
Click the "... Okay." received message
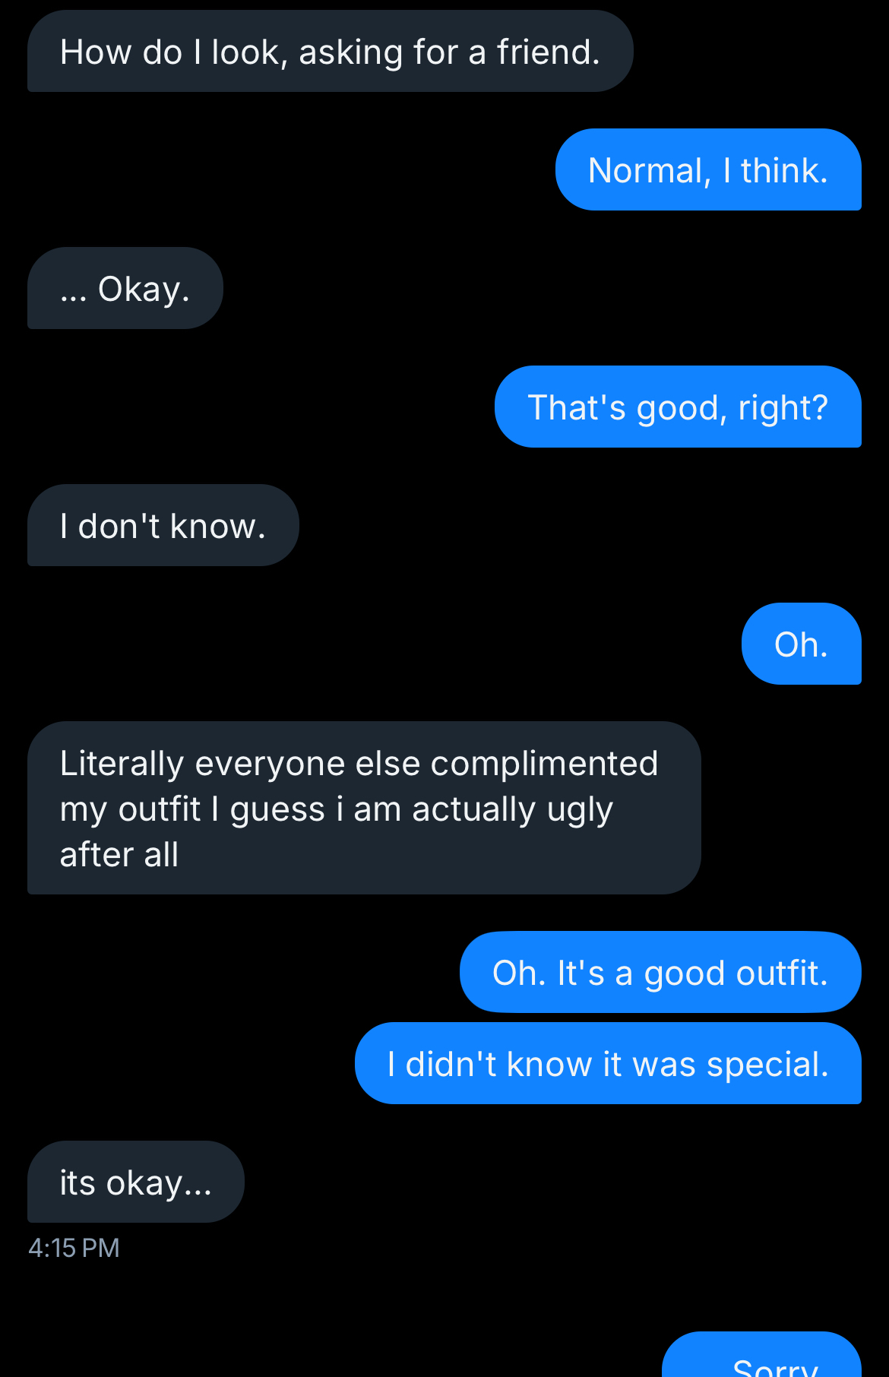[125, 289]
